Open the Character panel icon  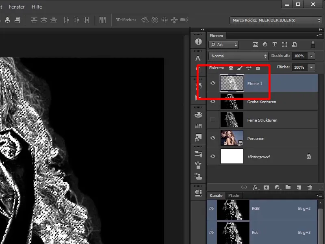(x=198, y=58)
